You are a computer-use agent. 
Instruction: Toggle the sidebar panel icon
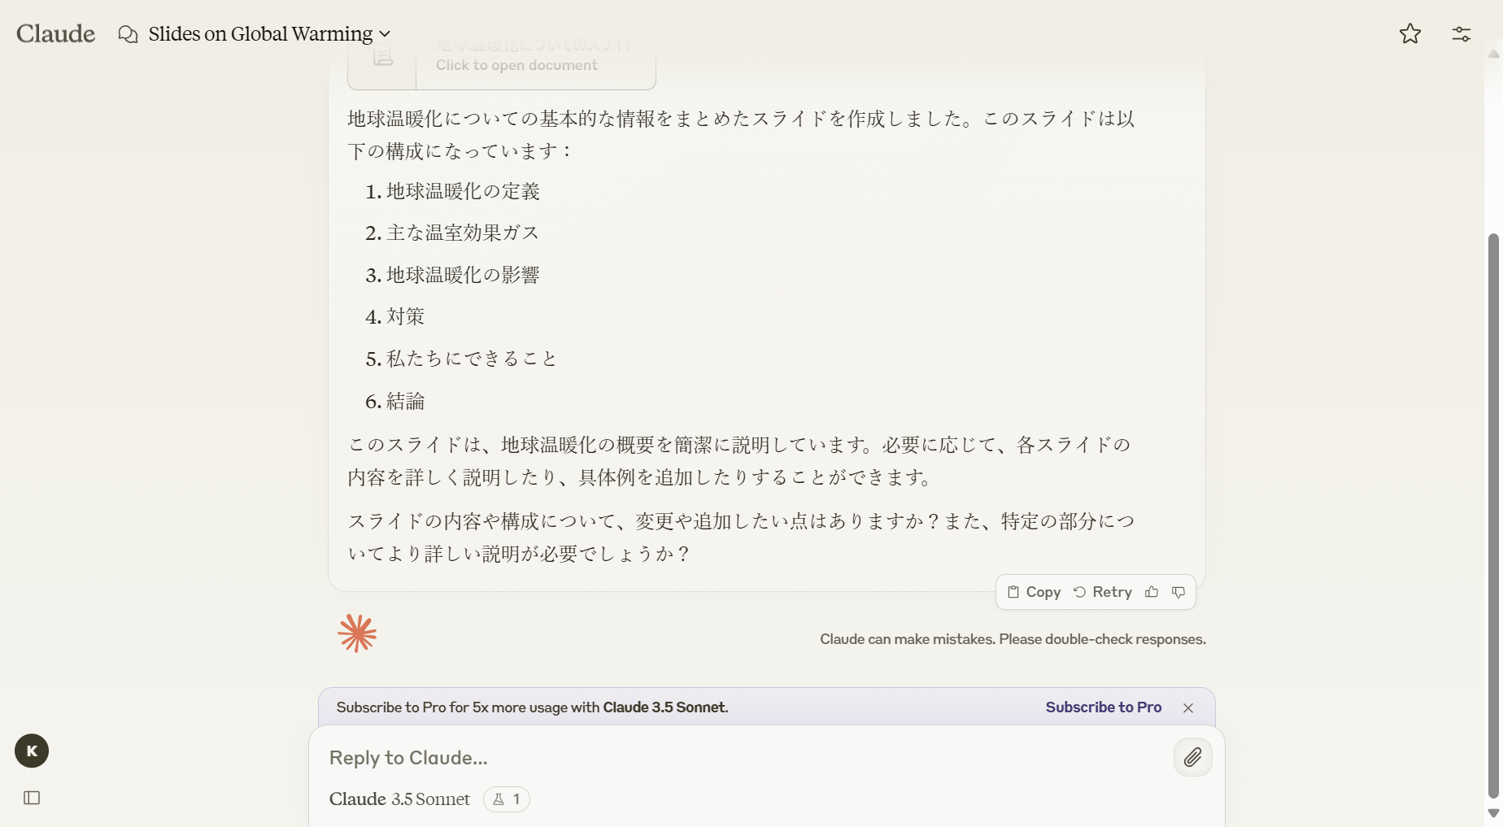click(x=32, y=798)
